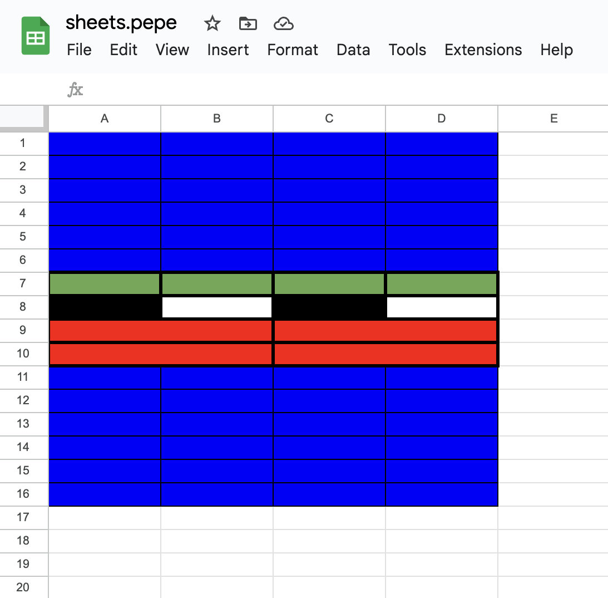608x598 pixels.
Task: Click green cell D7
Action: (x=442, y=283)
